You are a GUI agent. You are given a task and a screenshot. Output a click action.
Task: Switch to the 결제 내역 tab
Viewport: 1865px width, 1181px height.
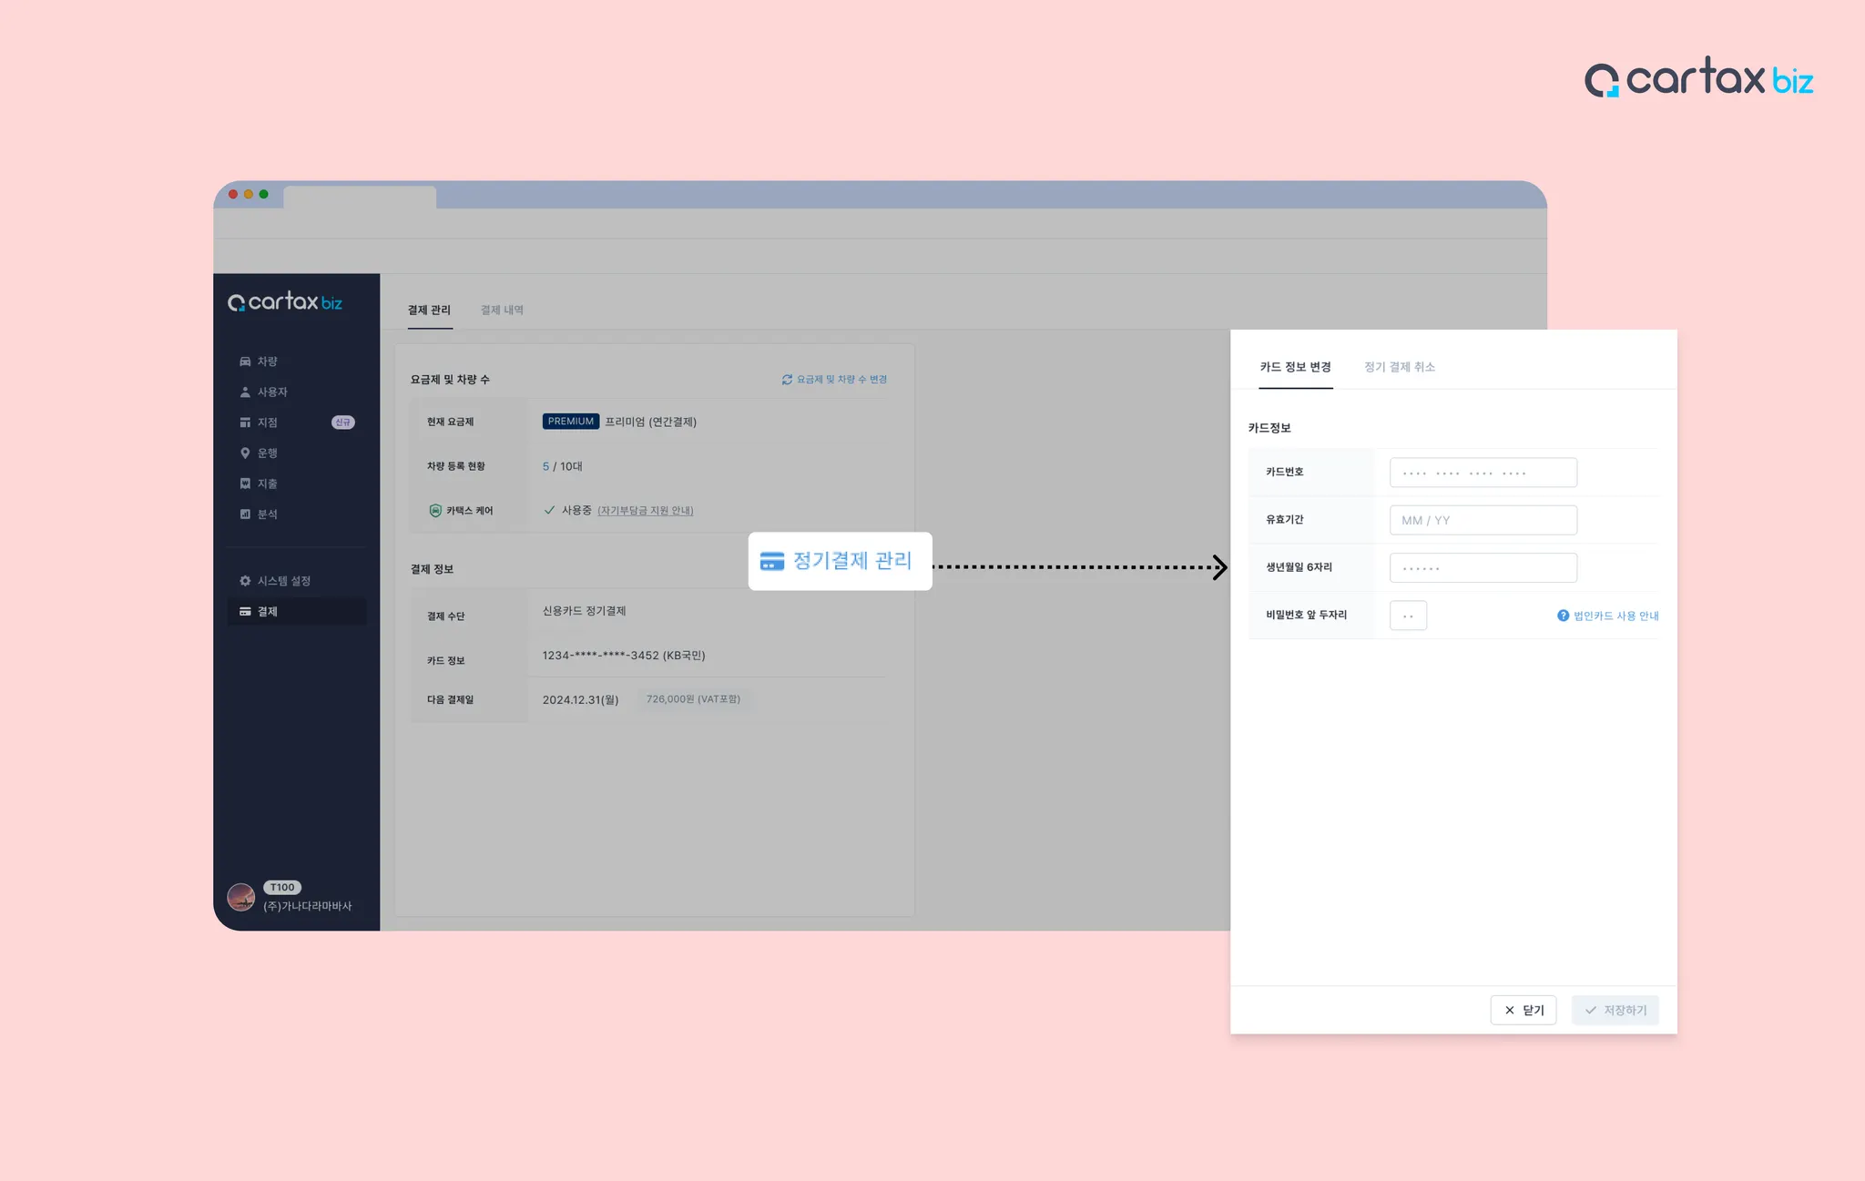pyautogui.click(x=502, y=311)
